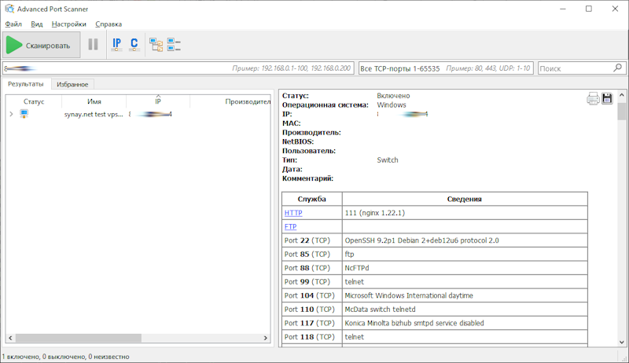Viewport: 629px width, 363px height.
Task: Open the Настройки menu
Action: click(x=68, y=24)
